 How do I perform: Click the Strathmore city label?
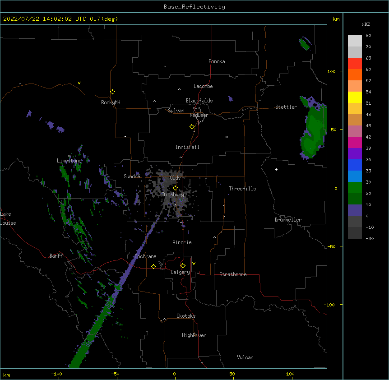(x=233, y=274)
